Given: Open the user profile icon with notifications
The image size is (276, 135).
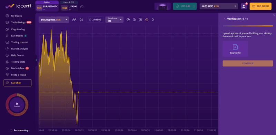Looking at the screenshot, I should (244, 6).
